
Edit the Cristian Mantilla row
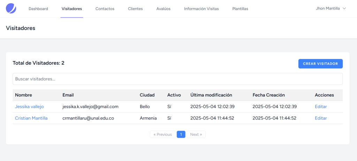tap(320, 118)
